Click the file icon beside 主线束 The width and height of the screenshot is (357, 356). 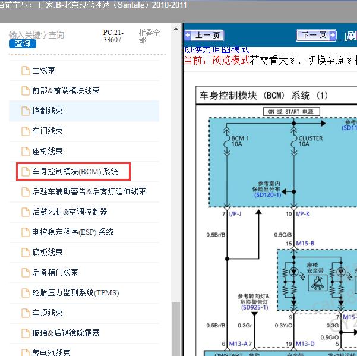[26, 71]
